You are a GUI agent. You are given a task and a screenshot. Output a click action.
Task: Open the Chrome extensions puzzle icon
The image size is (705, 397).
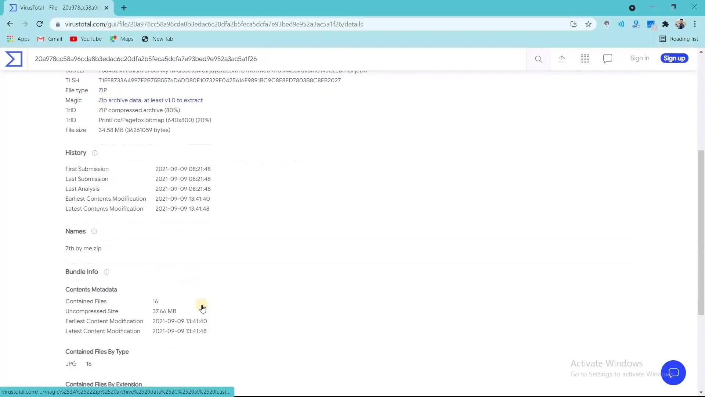[665, 24]
